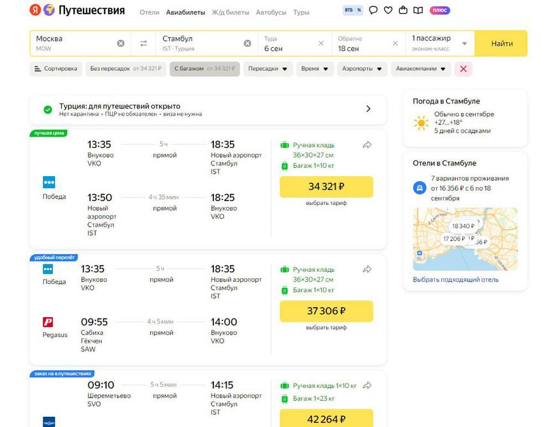Open the Автобусы tab

(x=271, y=12)
